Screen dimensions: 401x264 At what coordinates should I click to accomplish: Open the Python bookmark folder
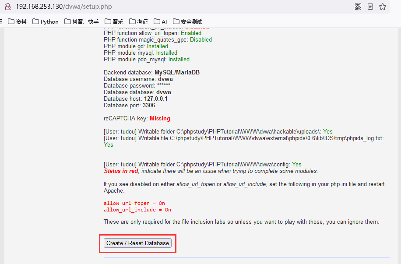[46, 22]
